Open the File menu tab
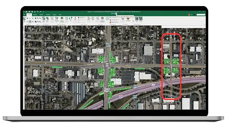 coord(24,15)
